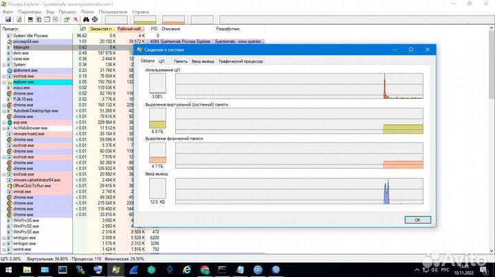Click the Properties toolbar icon

pyautogui.click(x=67, y=19)
